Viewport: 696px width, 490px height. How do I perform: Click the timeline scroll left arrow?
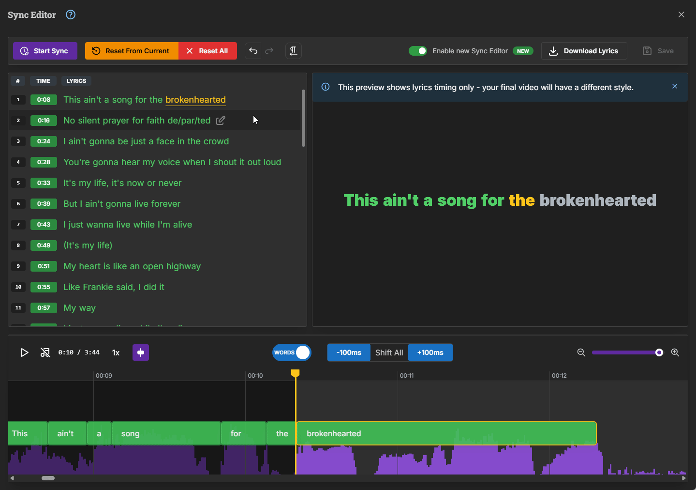coord(12,478)
